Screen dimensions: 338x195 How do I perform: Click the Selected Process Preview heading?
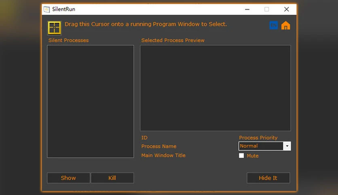pyautogui.click(x=173, y=40)
